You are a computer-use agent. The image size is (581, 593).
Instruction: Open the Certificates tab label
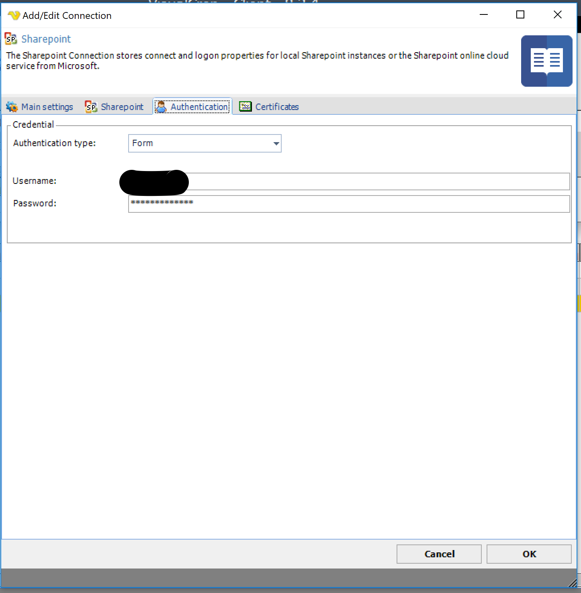point(277,107)
